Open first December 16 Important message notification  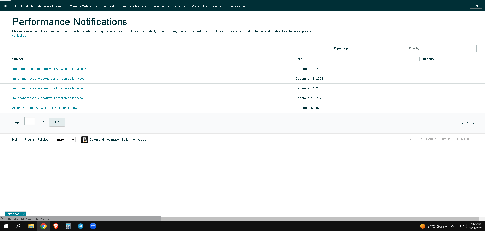click(x=50, y=69)
